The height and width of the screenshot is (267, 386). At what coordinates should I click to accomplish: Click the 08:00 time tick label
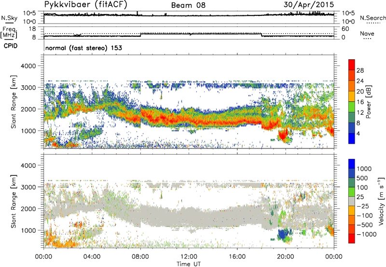[x=140, y=257]
